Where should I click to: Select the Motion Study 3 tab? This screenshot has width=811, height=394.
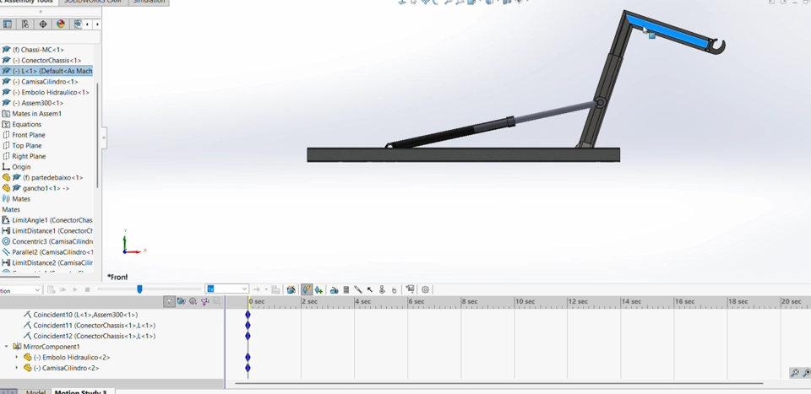click(81, 391)
